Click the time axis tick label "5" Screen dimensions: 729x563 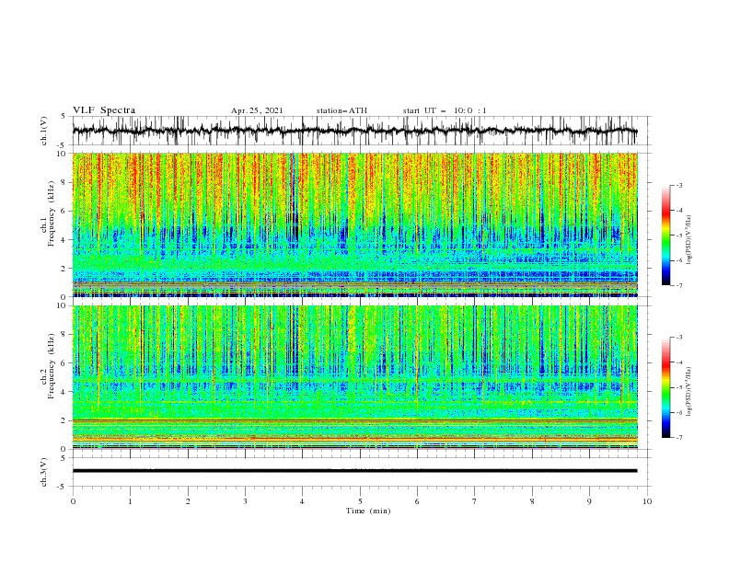coord(360,501)
